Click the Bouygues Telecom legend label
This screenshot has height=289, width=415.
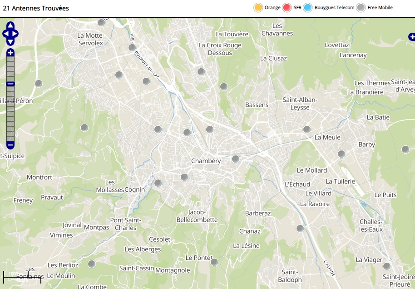tap(334, 8)
